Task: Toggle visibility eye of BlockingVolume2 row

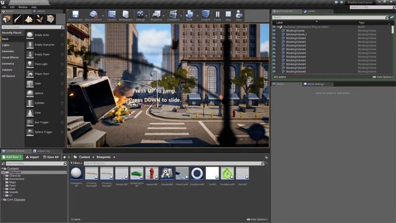Action: [274, 38]
